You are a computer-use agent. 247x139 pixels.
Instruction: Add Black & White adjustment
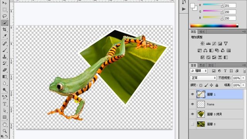click(x=211, y=51)
